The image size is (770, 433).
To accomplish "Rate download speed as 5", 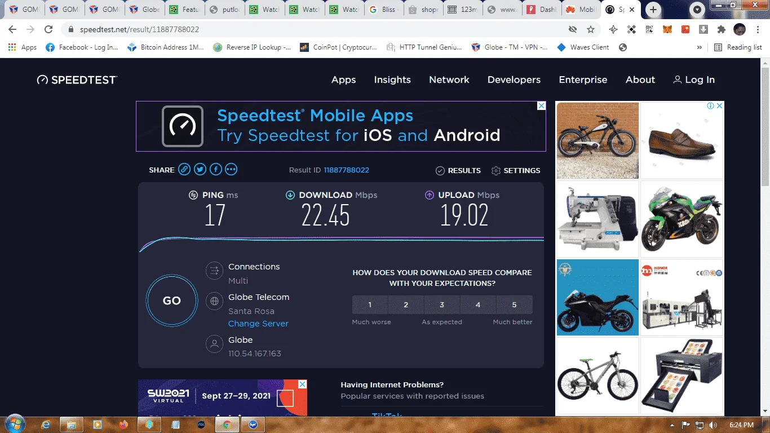I will (514, 304).
